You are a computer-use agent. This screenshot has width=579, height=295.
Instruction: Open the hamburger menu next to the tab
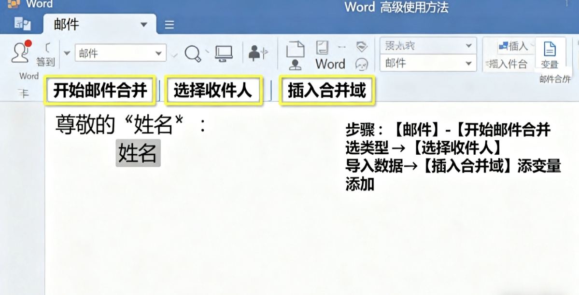[169, 23]
